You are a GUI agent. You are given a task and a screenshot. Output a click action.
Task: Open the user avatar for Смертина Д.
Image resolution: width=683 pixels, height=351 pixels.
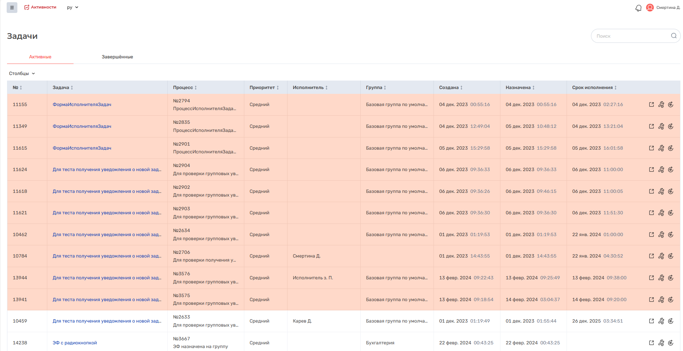650,7
